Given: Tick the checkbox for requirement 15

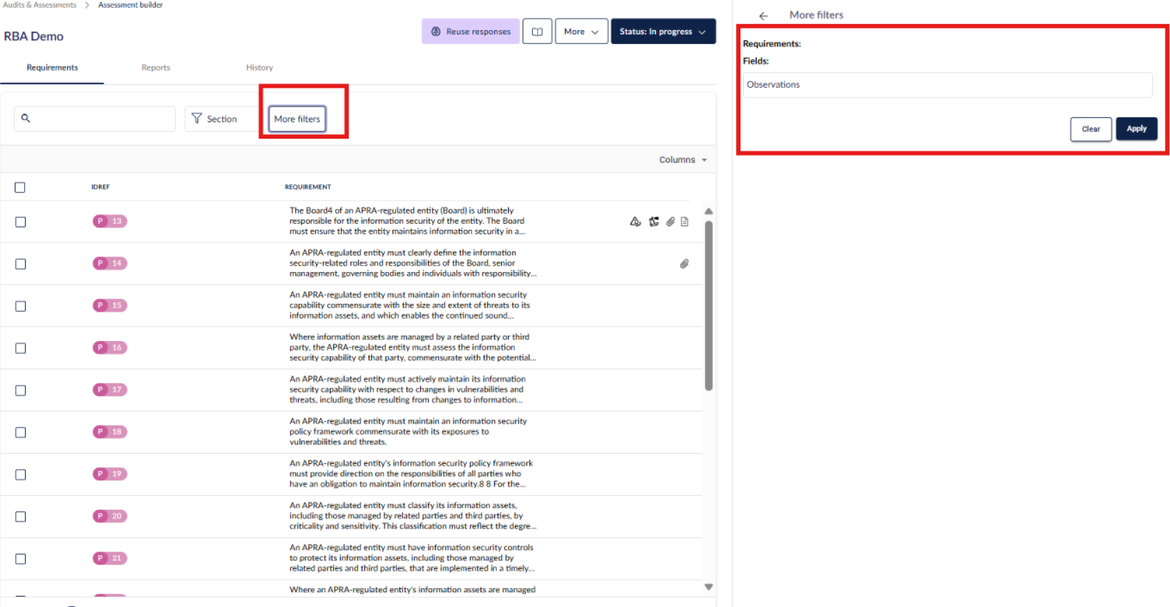Looking at the screenshot, I should (x=21, y=307).
